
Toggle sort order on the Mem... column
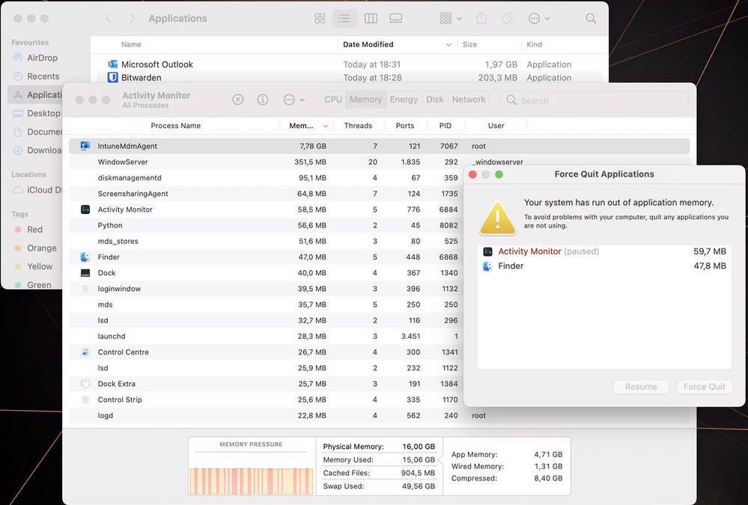coord(308,126)
